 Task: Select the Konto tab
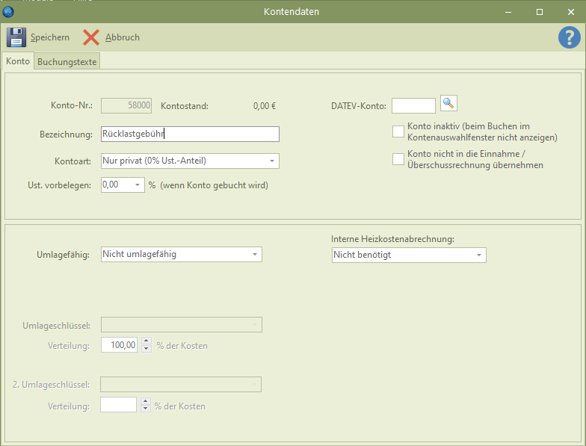point(18,61)
